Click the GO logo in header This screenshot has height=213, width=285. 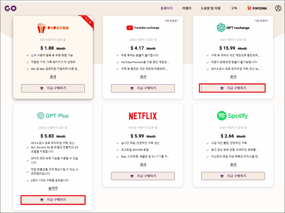point(11,8)
